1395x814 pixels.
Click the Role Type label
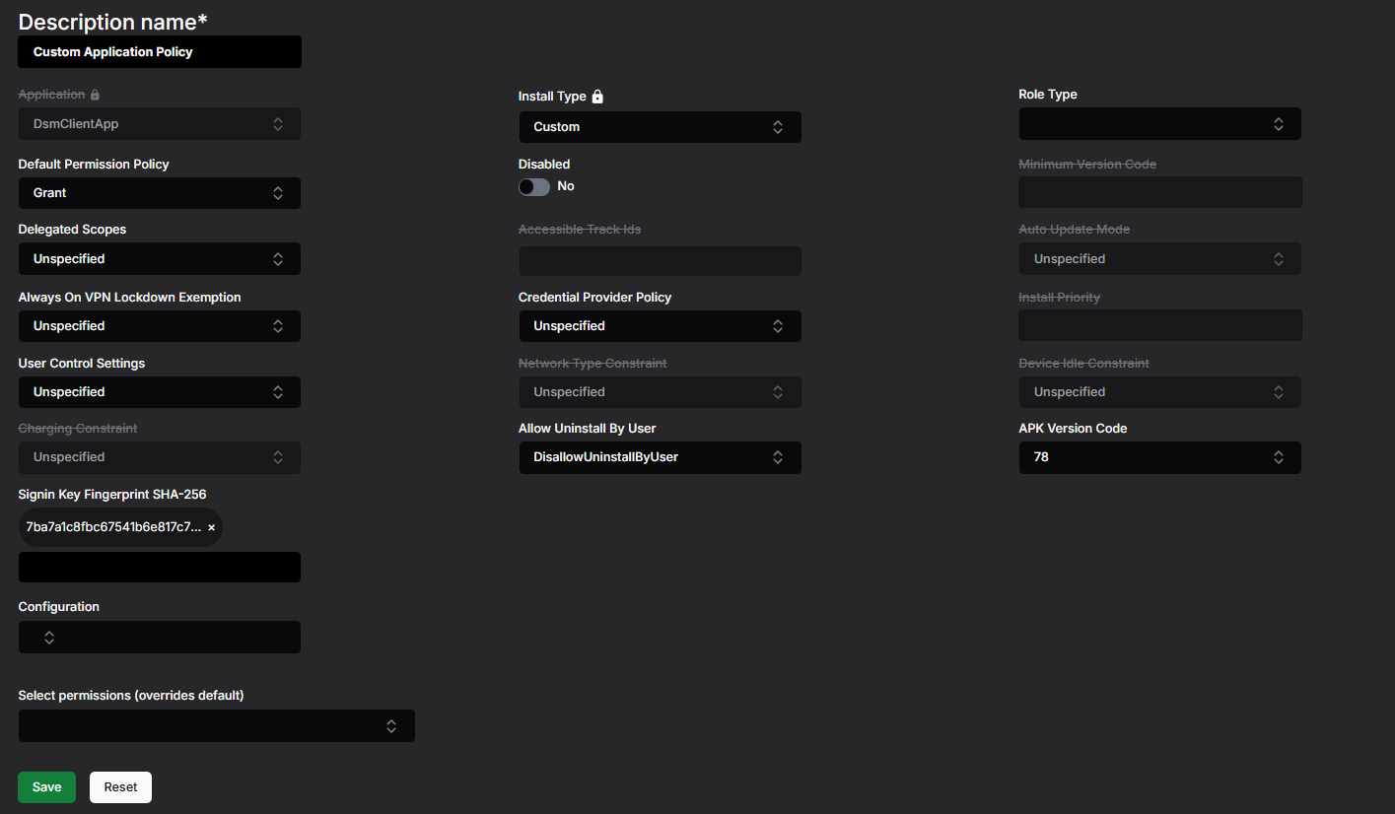[1048, 95]
